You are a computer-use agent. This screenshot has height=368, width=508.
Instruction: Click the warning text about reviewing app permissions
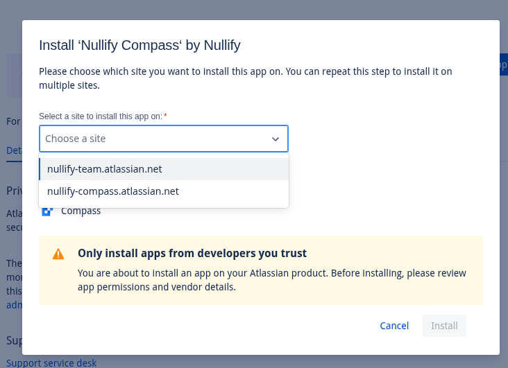point(272,280)
